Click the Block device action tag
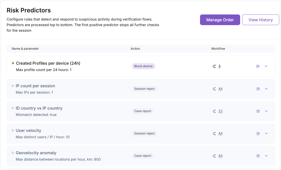Image resolution: width=281 pixels, height=170 pixels. coord(143,66)
